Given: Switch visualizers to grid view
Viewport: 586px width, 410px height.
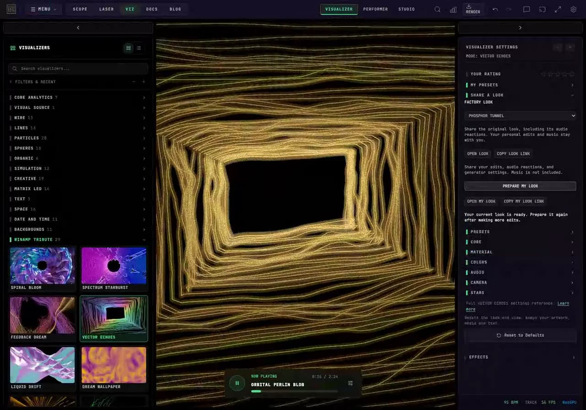Looking at the screenshot, I should click(128, 48).
